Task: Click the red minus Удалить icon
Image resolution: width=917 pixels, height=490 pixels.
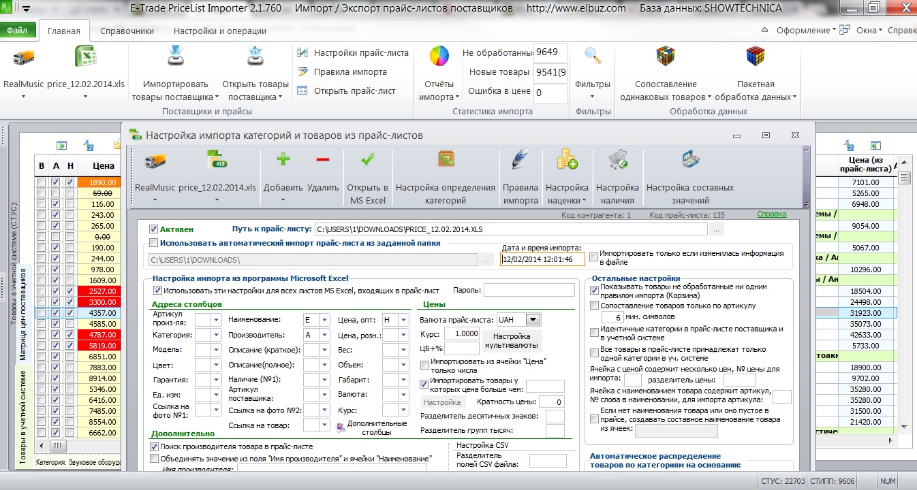Action: pyautogui.click(x=323, y=159)
